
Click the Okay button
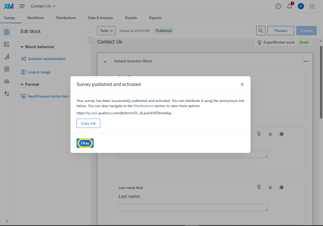pos(85,143)
